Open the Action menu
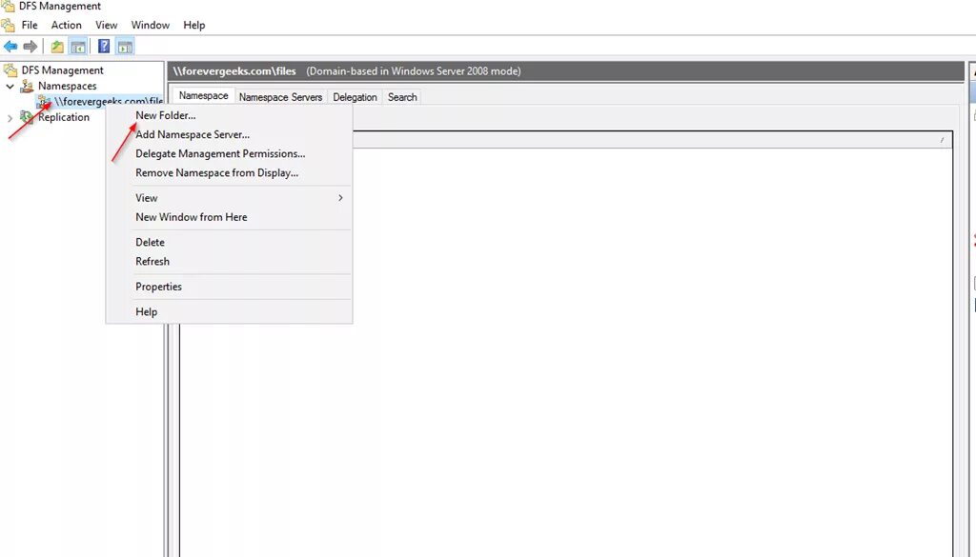Image resolution: width=976 pixels, height=557 pixels. click(66, 26)
